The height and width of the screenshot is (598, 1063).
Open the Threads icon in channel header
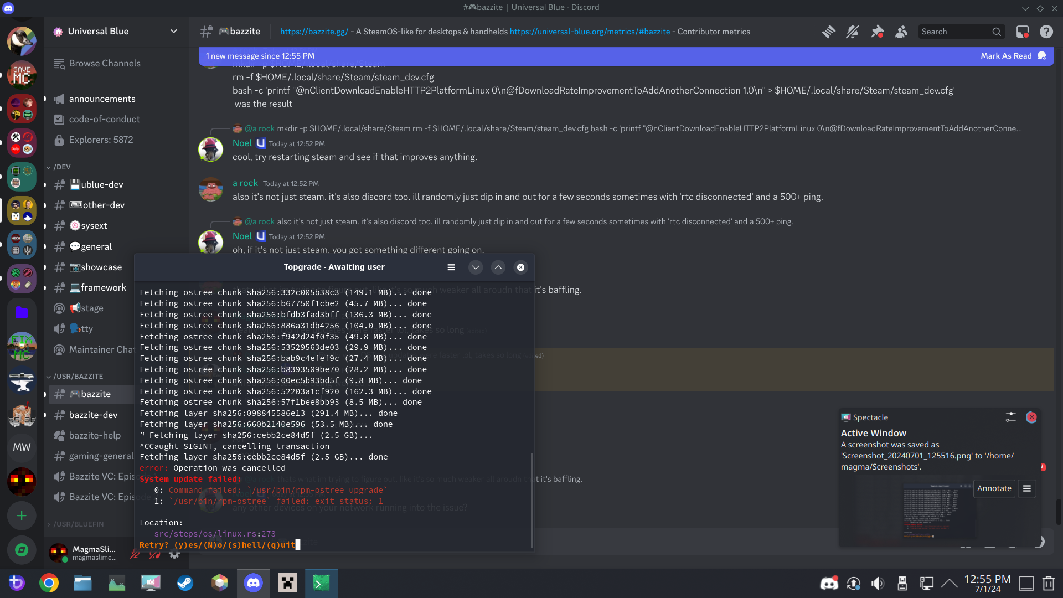pyautogui.click(x=828, y=32)
